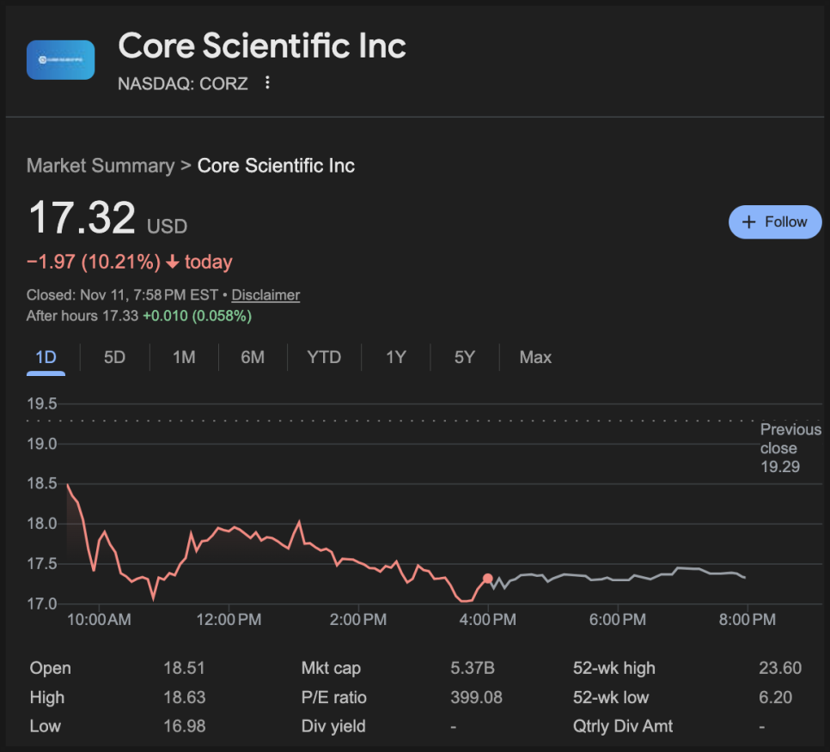Viewport: 830px width, 752px height.
Task: Click the Core Scientific company logo
Action: click(60, 59)
